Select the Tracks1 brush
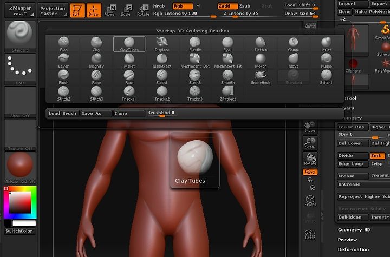Viewport: 390px width, 257px height. pos(129,94)
